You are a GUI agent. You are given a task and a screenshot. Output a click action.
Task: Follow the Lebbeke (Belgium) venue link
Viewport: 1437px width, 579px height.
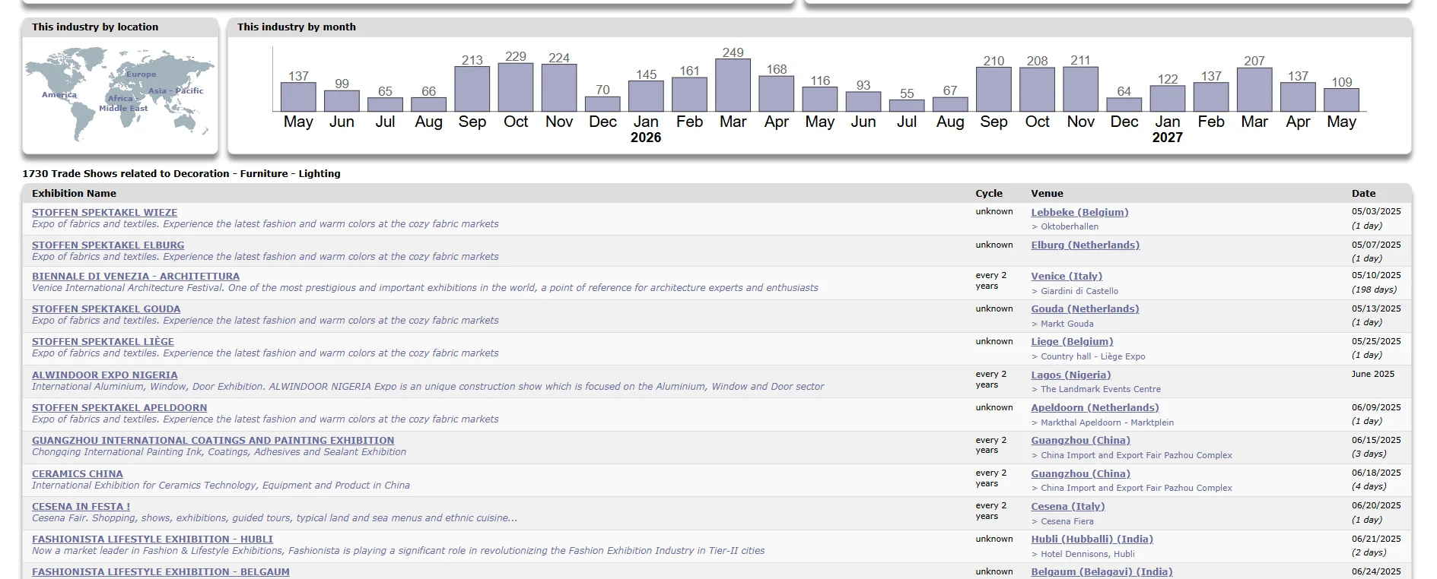pos(1079,213)
